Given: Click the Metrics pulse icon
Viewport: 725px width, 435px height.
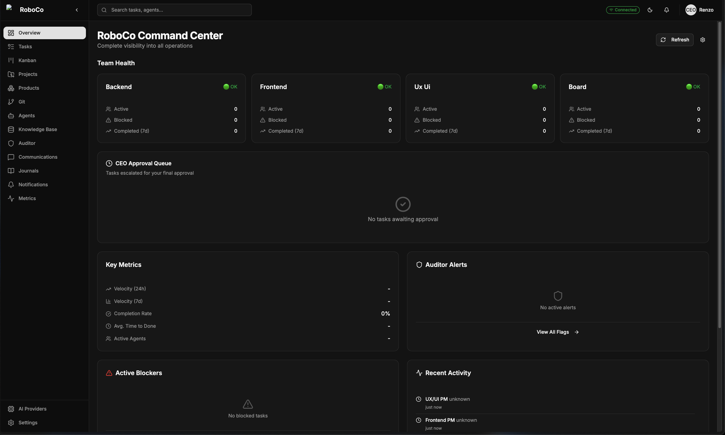Looking at the screenshot, I should point(11,199).
